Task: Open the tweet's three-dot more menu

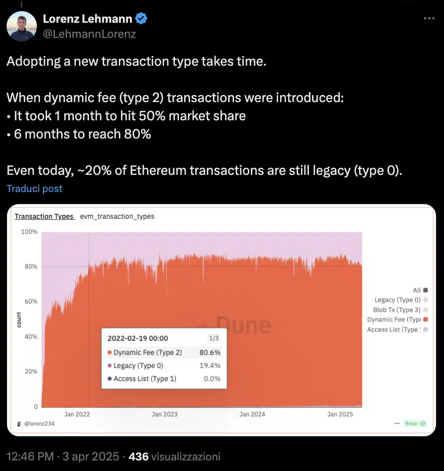Action: pos(429,19)
